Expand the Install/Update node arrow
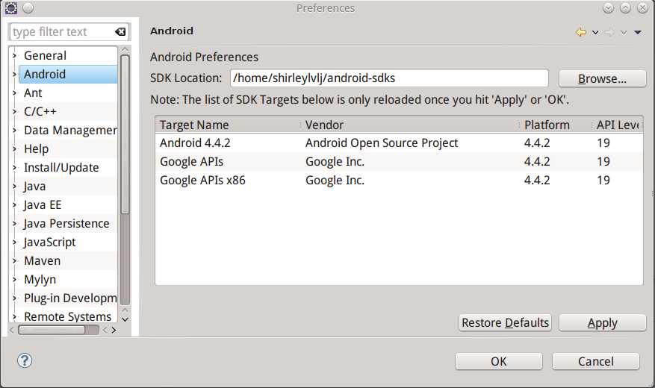The image size is (655, 388). 14,167
